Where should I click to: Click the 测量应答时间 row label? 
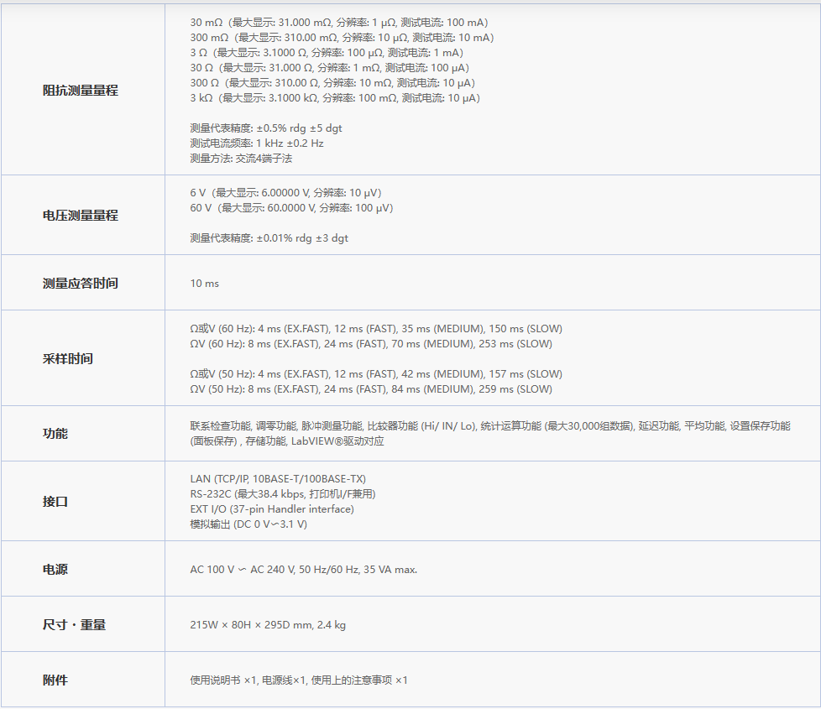click(x=81, y=284)
